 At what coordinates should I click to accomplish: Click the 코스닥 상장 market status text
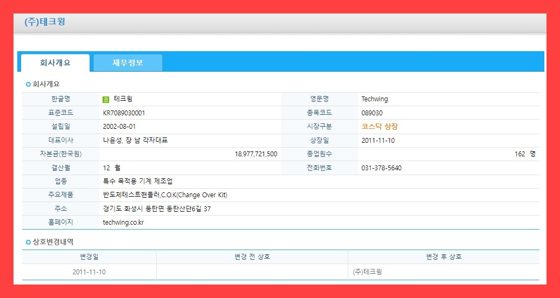tap(379, 127)
